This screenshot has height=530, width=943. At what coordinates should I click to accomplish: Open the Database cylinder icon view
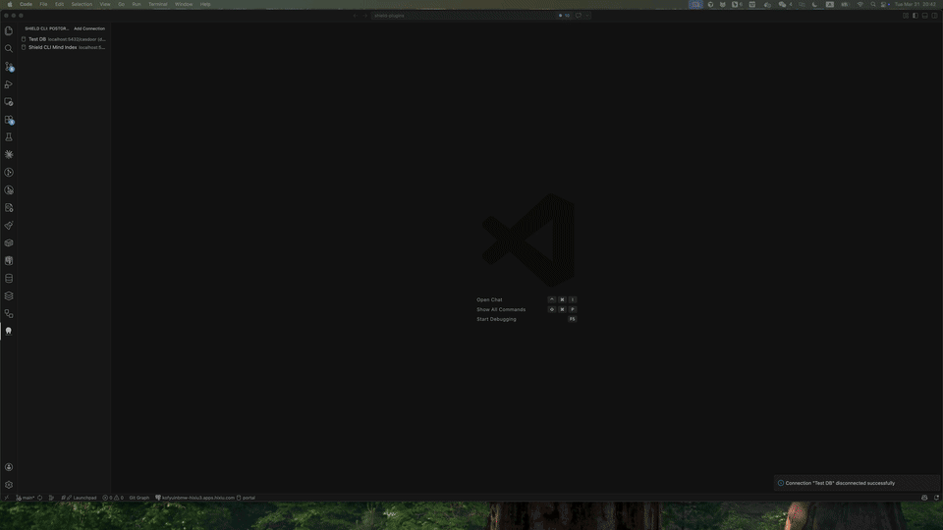(x=9, y=278)
